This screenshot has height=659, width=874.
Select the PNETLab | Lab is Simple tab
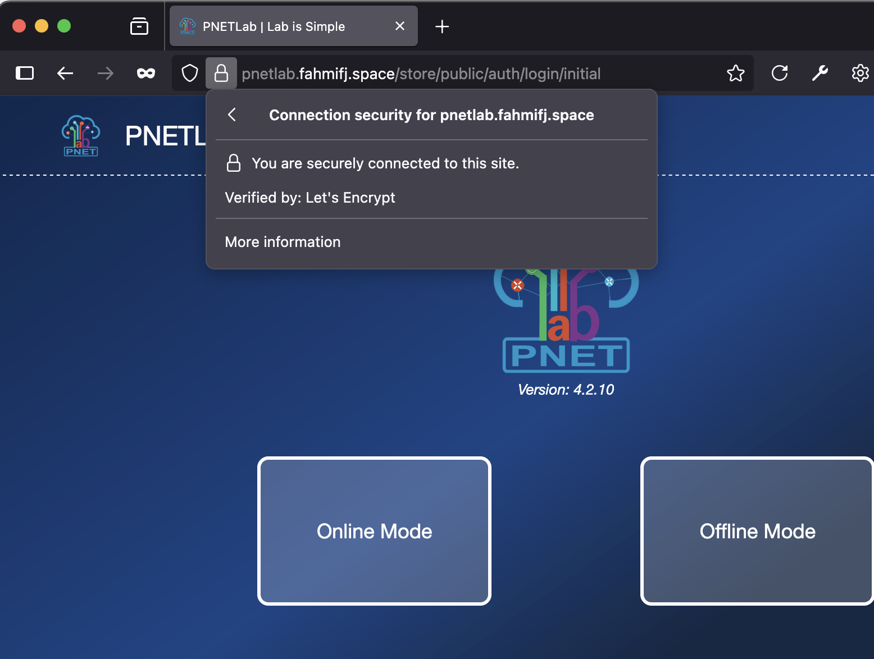click(294, 26)
